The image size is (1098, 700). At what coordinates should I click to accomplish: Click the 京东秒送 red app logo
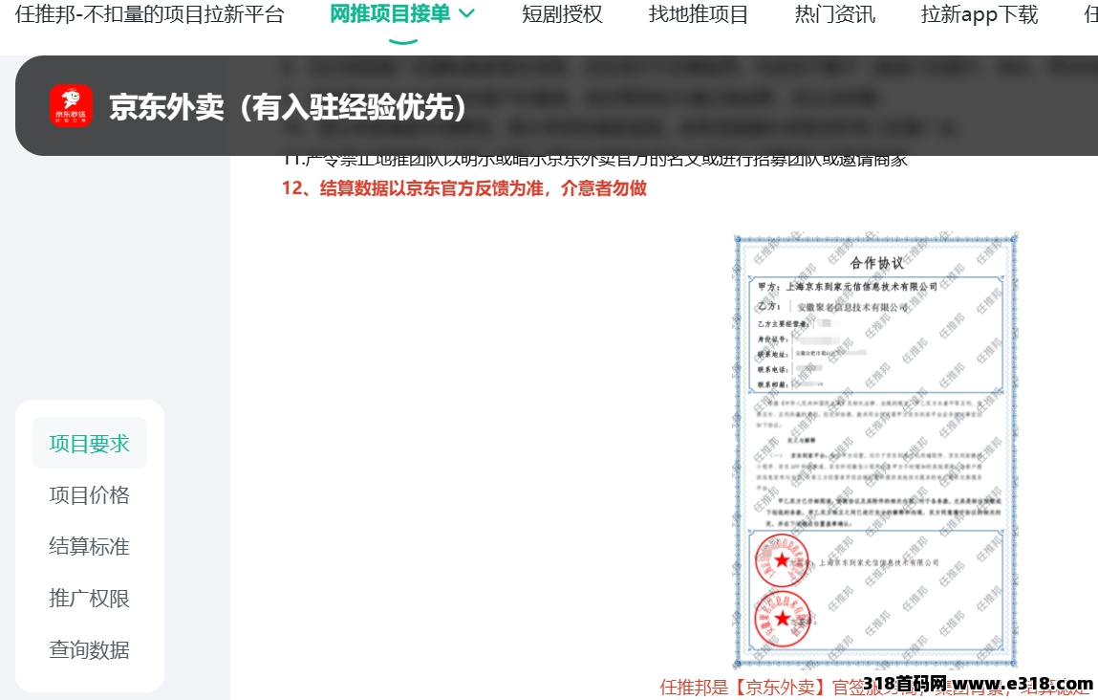71,106
